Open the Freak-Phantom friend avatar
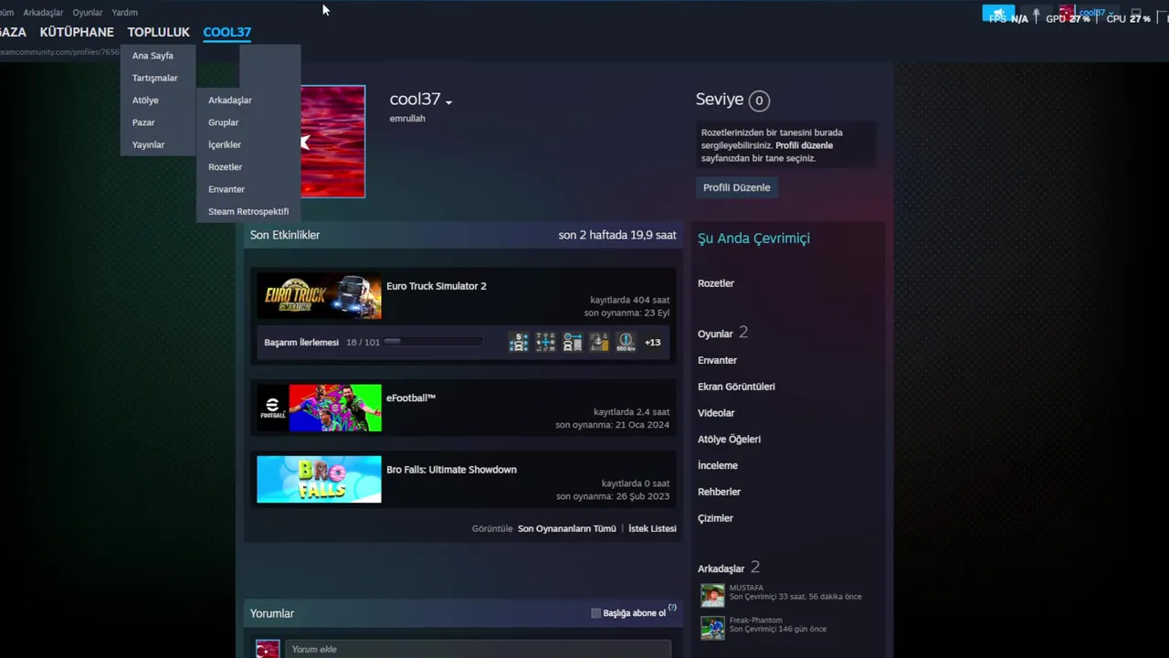Screen dimensions: 1169x658 pyautogui.click(x=712, y=628)
